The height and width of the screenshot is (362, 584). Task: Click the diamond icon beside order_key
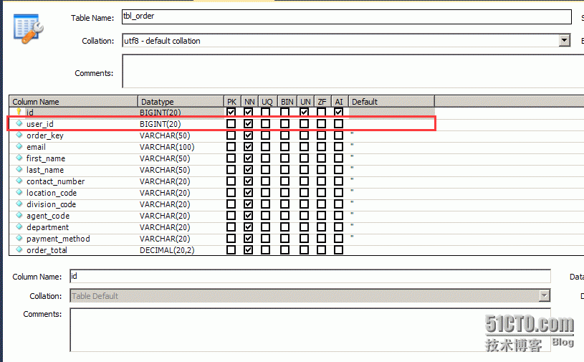[19, 135]
